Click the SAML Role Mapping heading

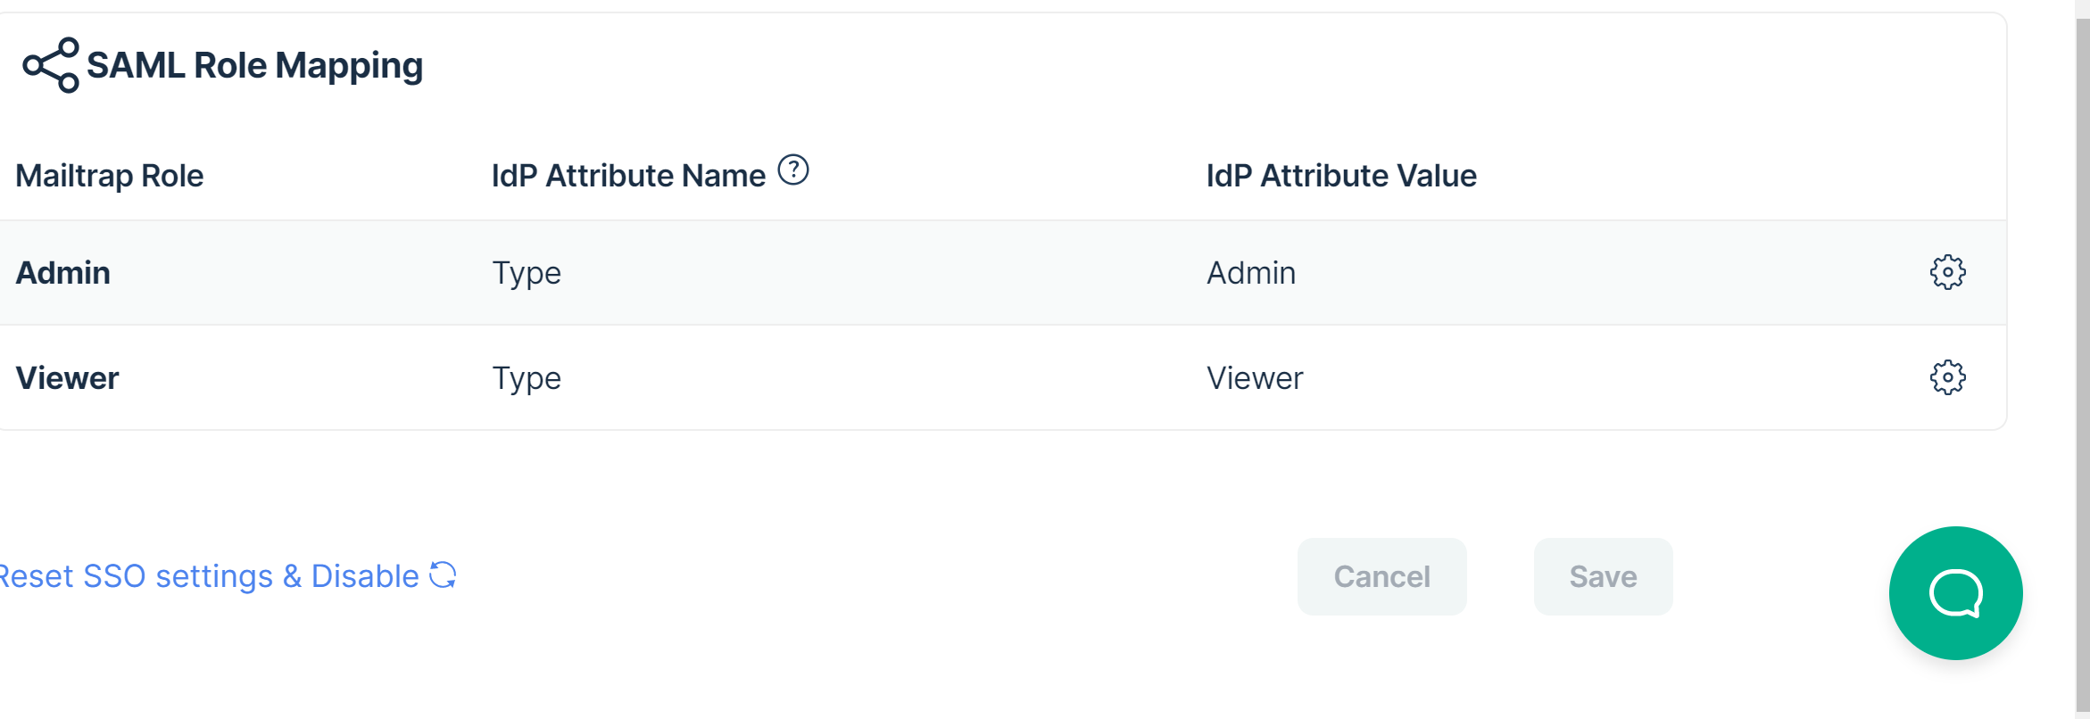[254, 66]
